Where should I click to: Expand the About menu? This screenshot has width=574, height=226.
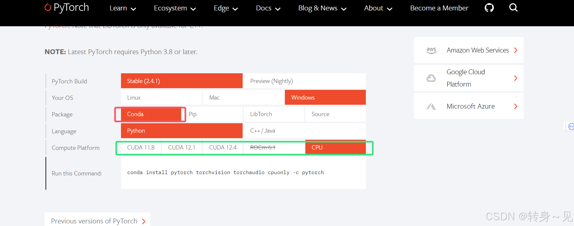tap(378, 8)
